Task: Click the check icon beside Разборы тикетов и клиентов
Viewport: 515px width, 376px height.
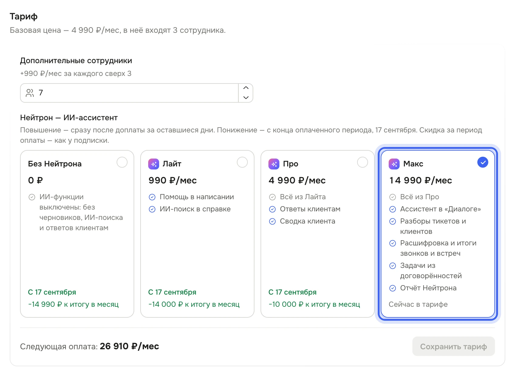Action: [393, 221]
